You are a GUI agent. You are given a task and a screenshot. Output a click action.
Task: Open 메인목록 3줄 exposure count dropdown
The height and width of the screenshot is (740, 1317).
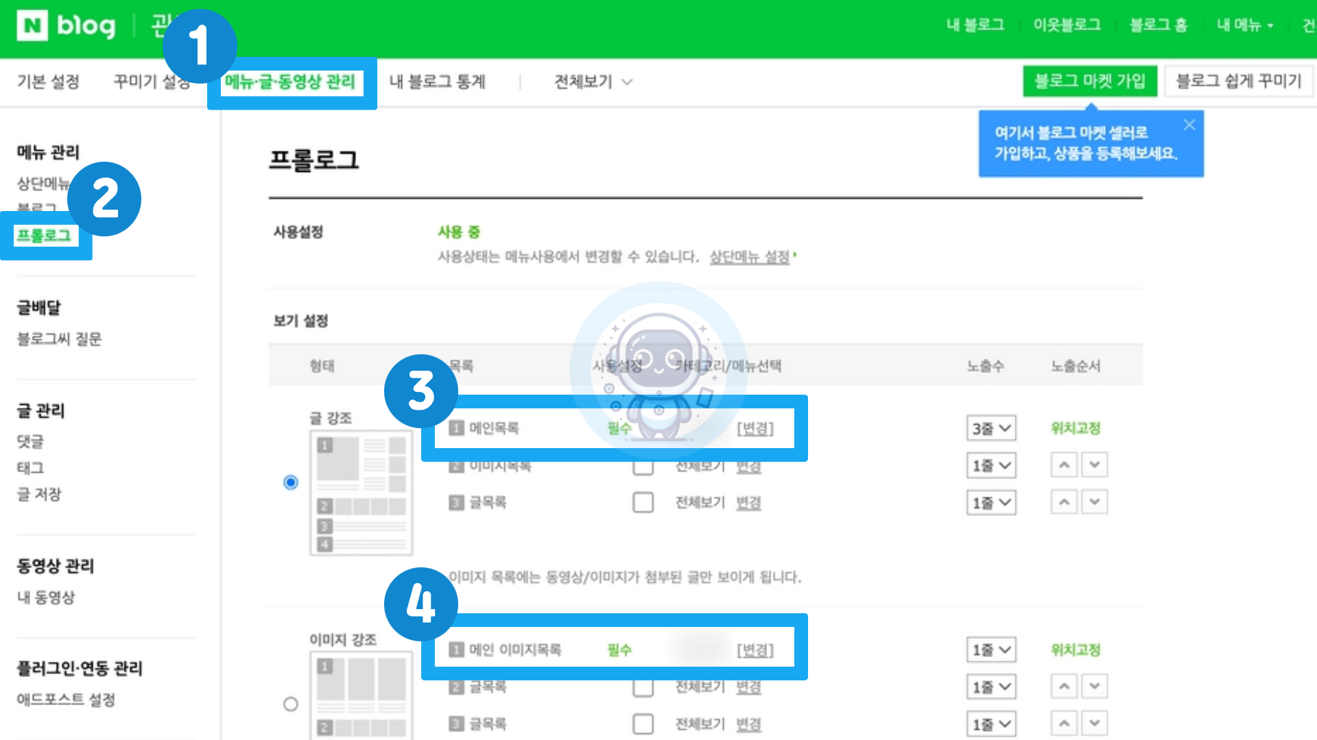[991, 429]
